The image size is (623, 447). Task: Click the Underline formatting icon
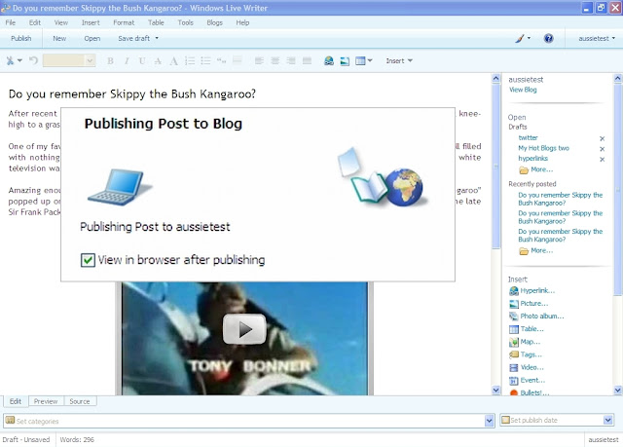[142, 60]
